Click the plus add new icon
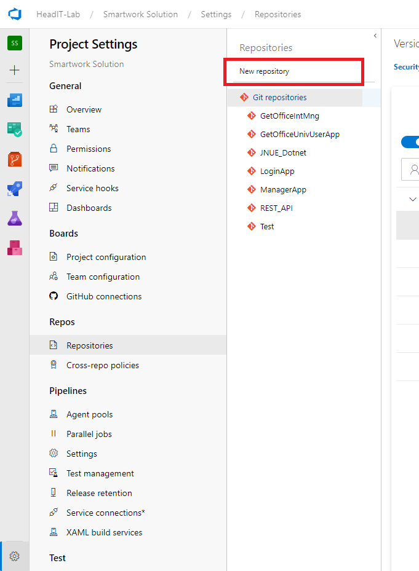Image resolution: width=419 pixels, height=571 pixels. [15, 70]
